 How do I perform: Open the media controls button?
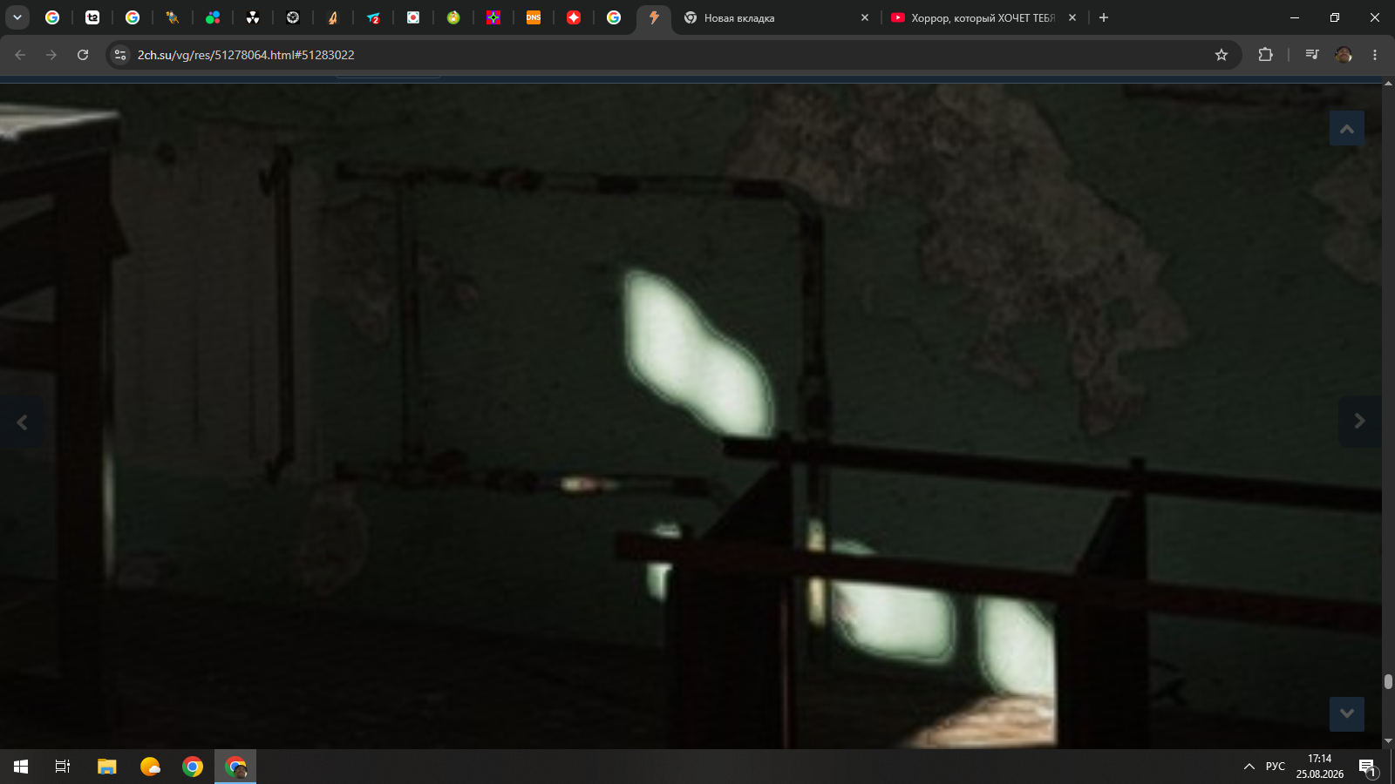click(1312, 55)
